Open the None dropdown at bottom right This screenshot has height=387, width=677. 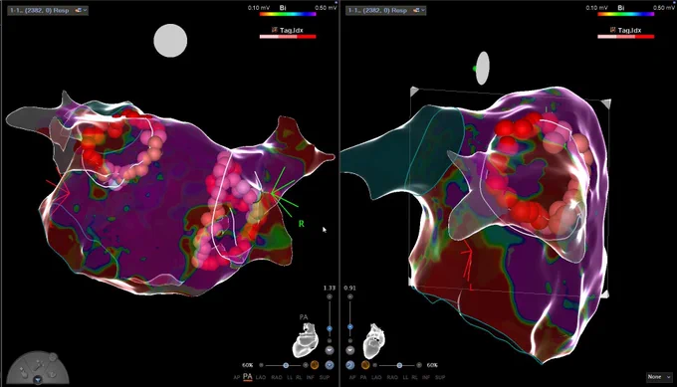click(659, 377)
